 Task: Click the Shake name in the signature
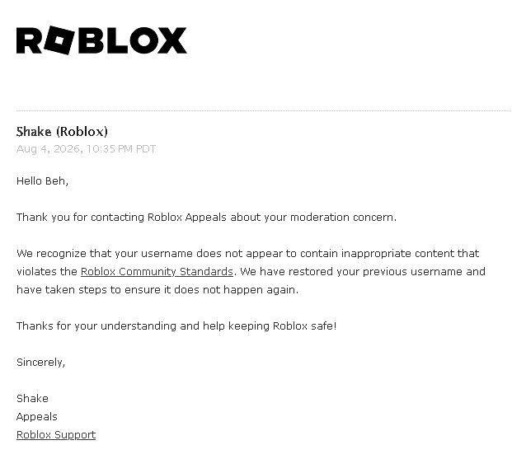tap(32, 399)
